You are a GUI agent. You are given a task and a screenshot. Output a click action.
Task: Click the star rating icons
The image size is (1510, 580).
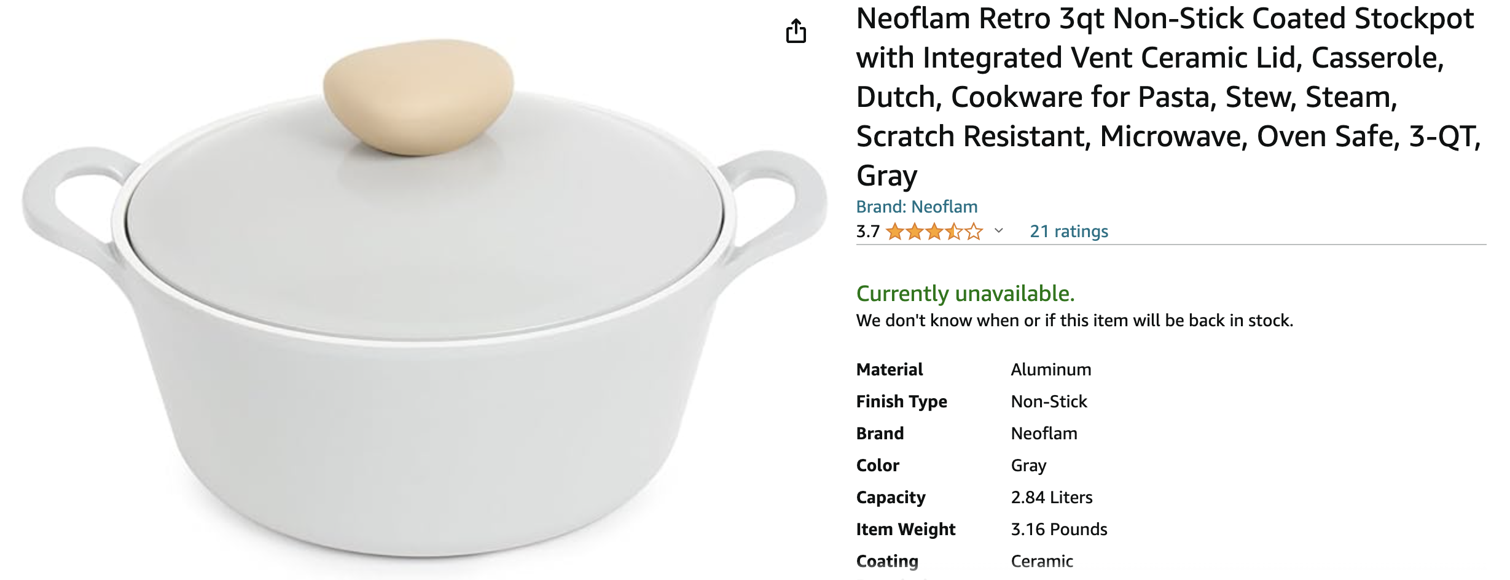(x=934, y=232)
